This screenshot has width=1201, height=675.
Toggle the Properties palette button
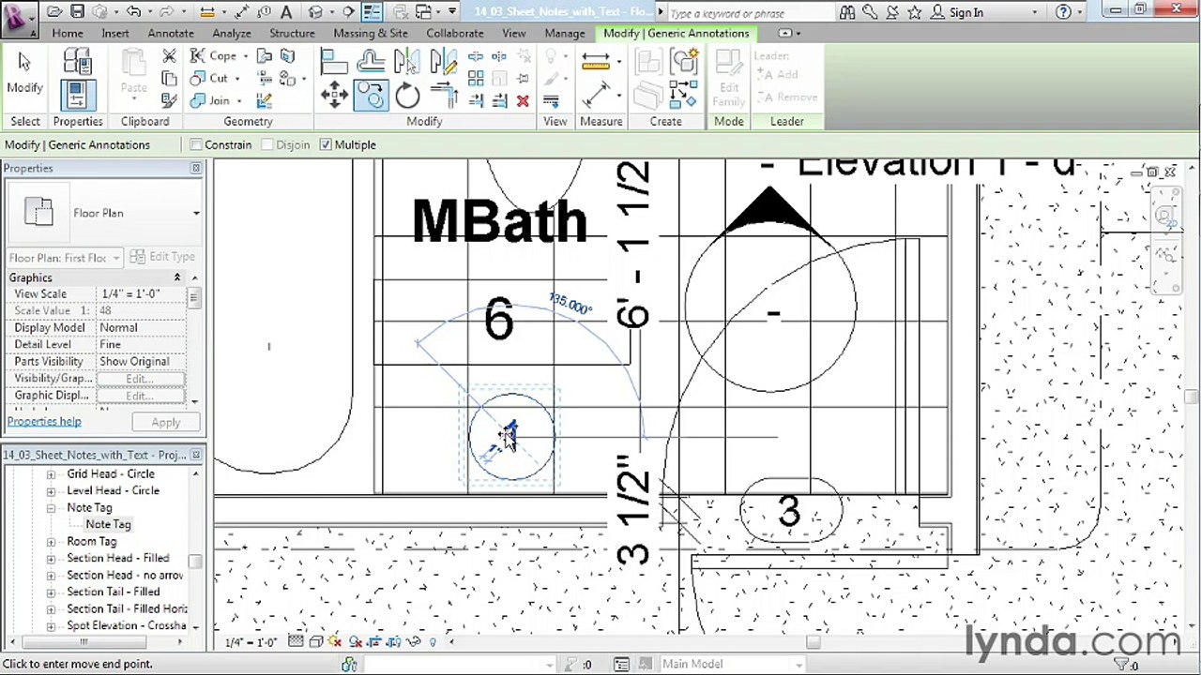tap(77, 96)
